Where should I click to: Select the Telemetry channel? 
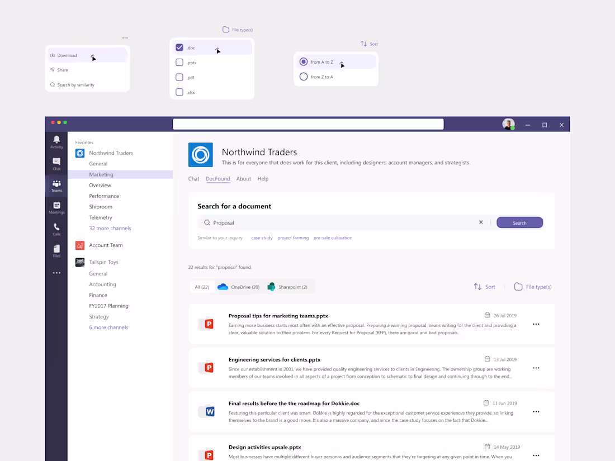101,217
